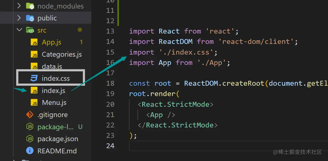This screenshot has height=161, width=328.
Task: Expand the node_modules folder chevron
Action: tap(19, 6)
